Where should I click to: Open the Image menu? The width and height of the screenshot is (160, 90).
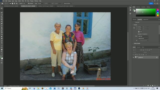[9, 1]
